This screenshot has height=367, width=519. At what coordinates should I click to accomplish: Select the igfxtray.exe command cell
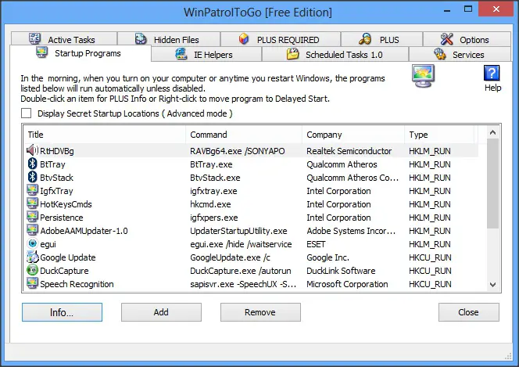(213, 191)
